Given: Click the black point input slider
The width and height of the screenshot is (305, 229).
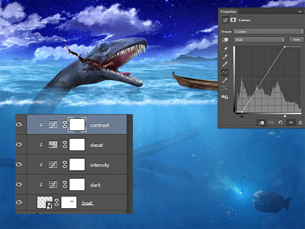Looking at the screenshot, I should [242, 116].
